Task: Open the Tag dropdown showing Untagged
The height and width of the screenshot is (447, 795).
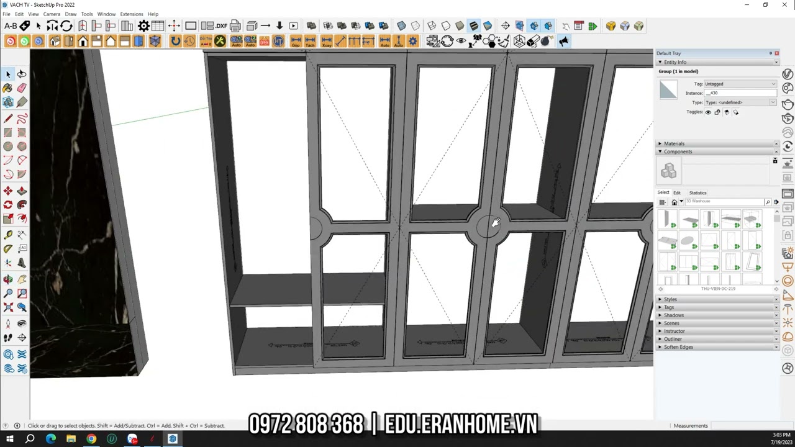Action: pyautogui.click(x=740, y=84)
